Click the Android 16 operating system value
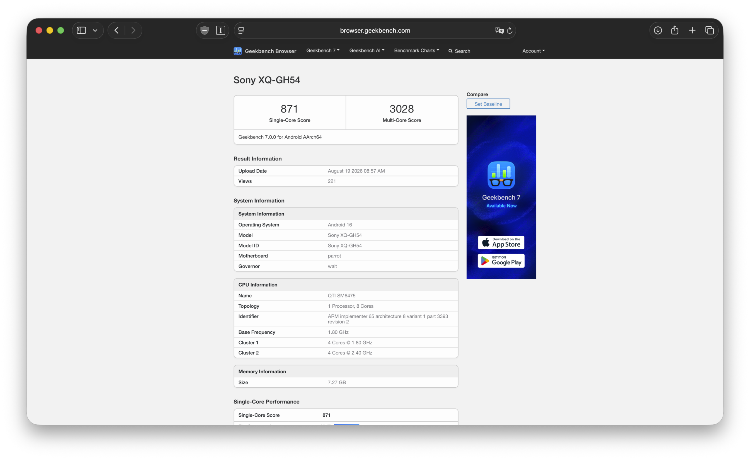This screenshot has width=750, height=460. [x=340, y=225]
